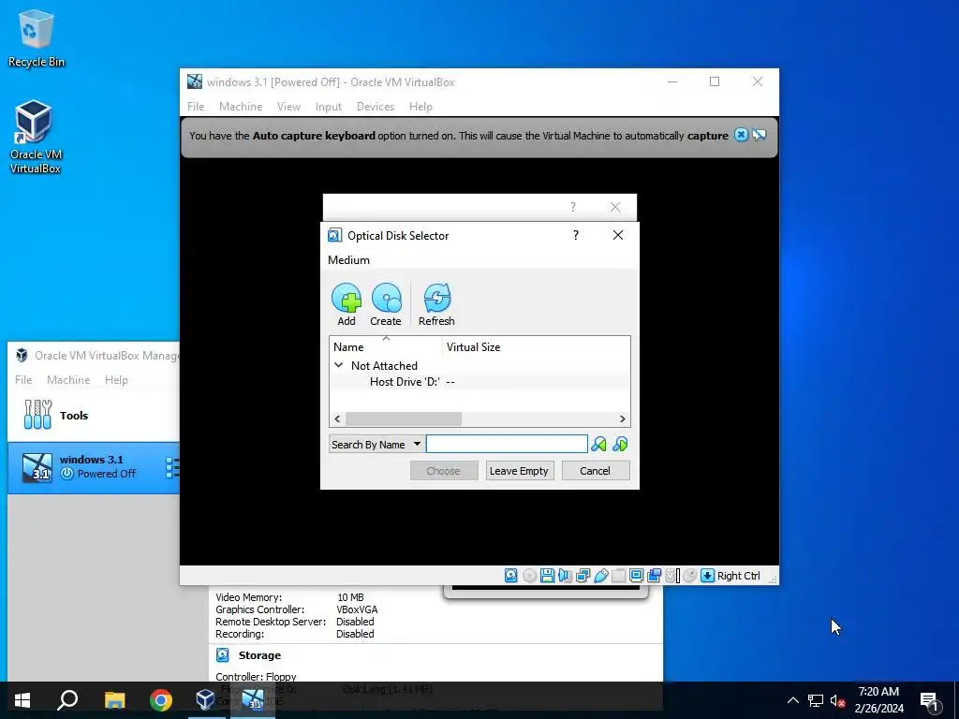
Task: Click the shared folders status bar indicator
Action: (x=618, y=576)
